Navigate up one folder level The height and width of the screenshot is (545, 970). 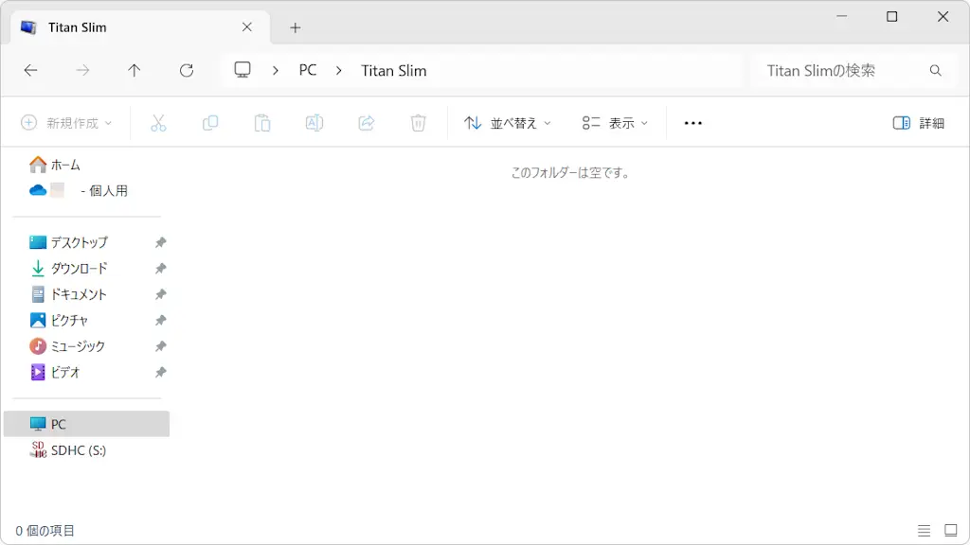point(135,70)
